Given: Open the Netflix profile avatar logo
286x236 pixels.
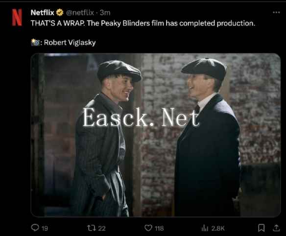Looking at the screenshot, I should pos(17,17).
